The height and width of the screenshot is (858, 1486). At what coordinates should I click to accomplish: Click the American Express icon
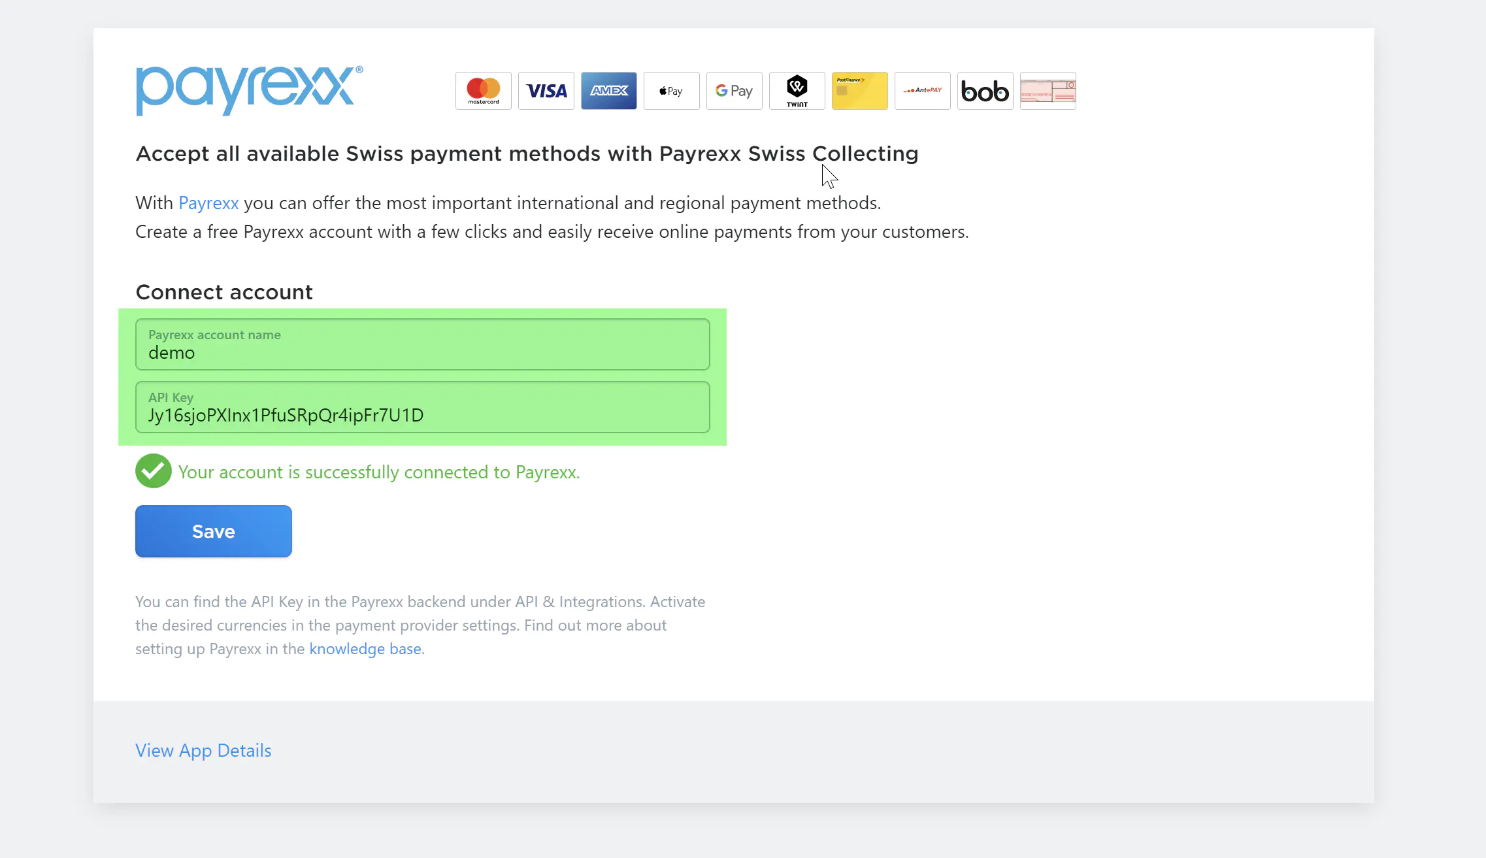(609, 91)
